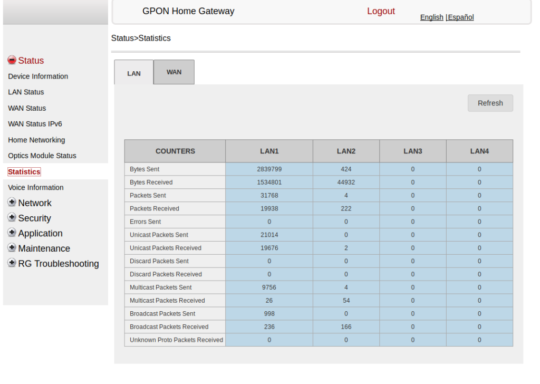Open the LAN Status page

[x=26, y=92]
